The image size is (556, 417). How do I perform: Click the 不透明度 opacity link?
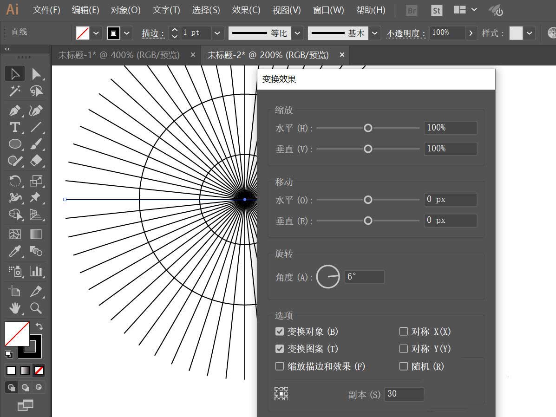pos(406,33)
